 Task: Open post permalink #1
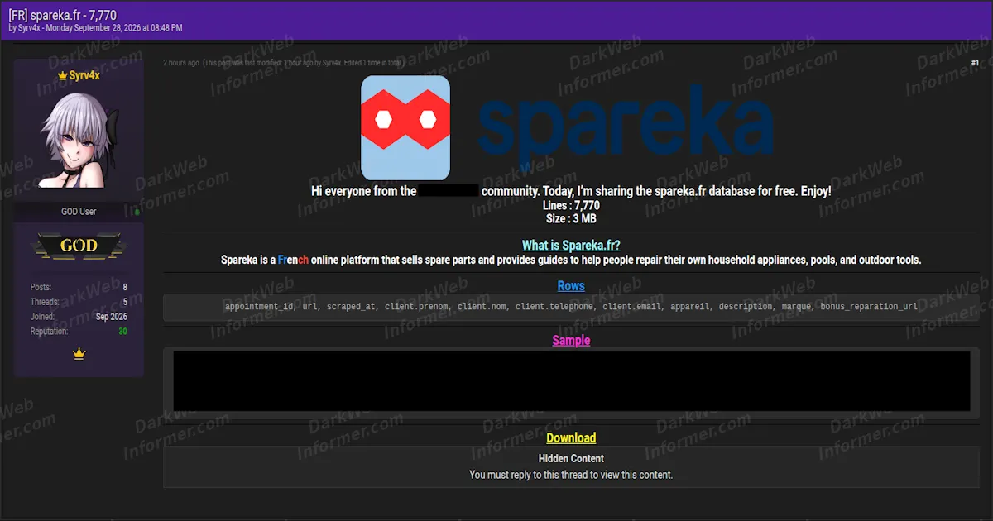(x=975, y=63)
